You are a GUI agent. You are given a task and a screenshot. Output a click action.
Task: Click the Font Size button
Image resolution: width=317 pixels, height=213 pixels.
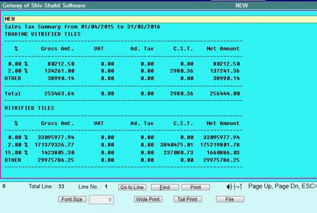tap(72, 199)
